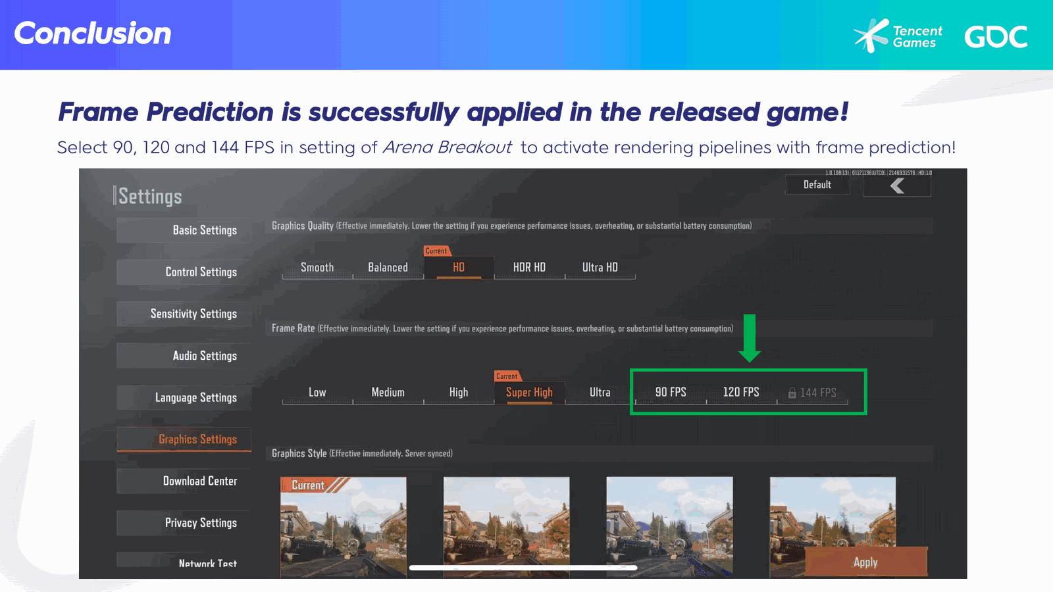Set frame rate to High
Viewport: 1053px width, 592px height.
459,393
